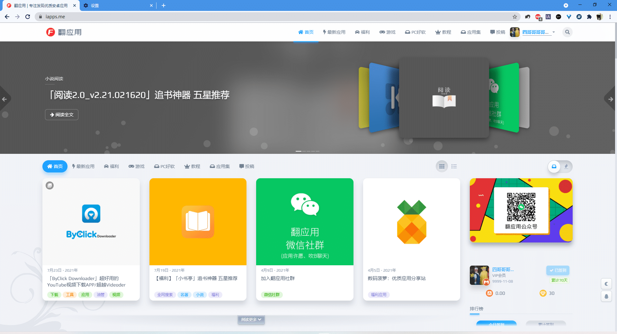Go to next carousel slide with right arrow
The height and width of the screenshot is (334, 617).
(x=611, y=99)
